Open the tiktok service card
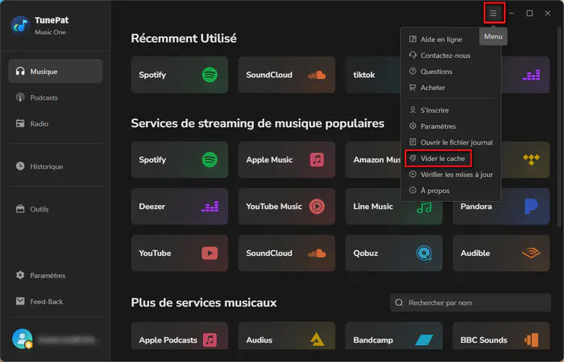Screen dimensions: 564x362 tap(373, 75)
